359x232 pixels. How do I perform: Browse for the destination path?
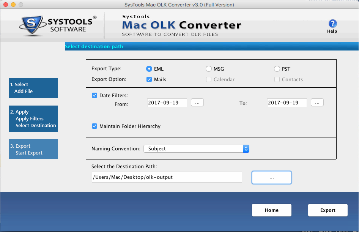point(272,177)
